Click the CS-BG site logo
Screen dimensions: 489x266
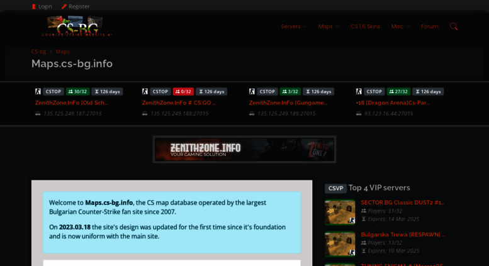pyautogui.click(x=77, y=26)
